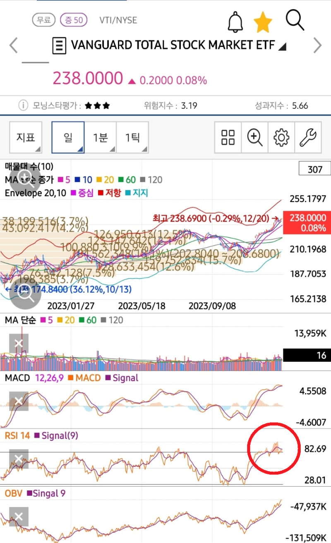Open the chart grid layout icon
The image size is (331, 543).
(228, 137)
